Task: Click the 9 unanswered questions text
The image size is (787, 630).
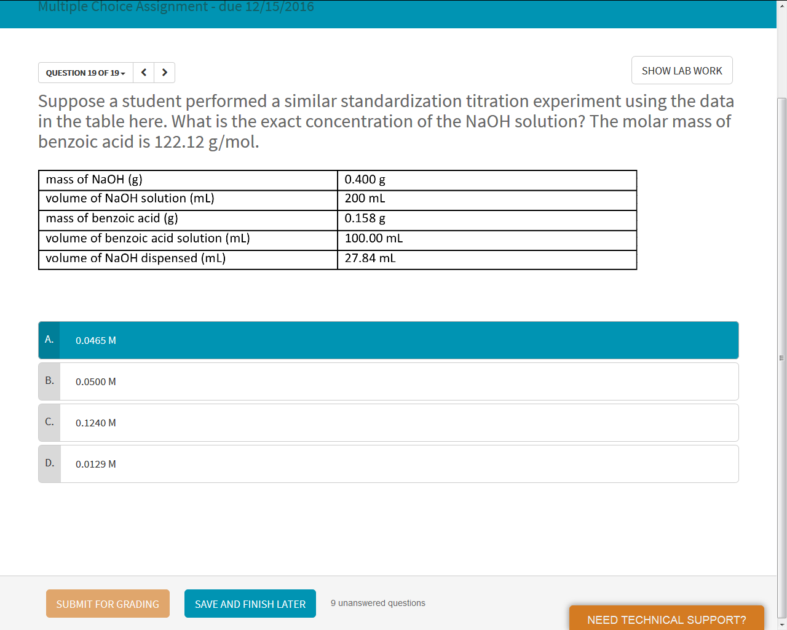Action: tap(378, 603)
